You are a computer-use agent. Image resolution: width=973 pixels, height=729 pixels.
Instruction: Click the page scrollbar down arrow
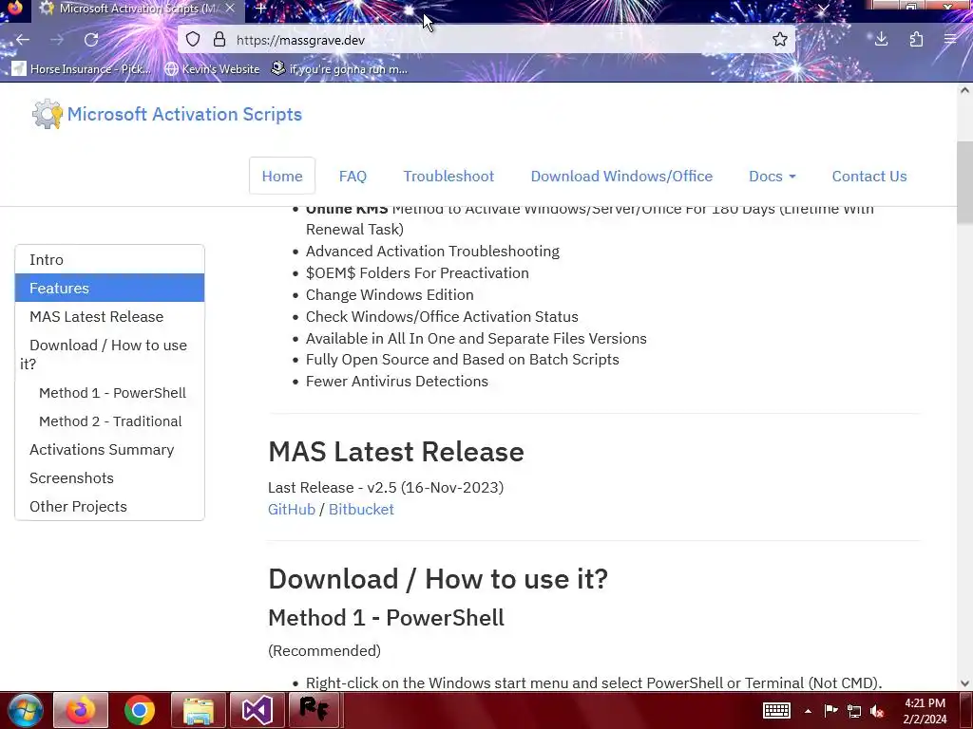coord(964,683)
